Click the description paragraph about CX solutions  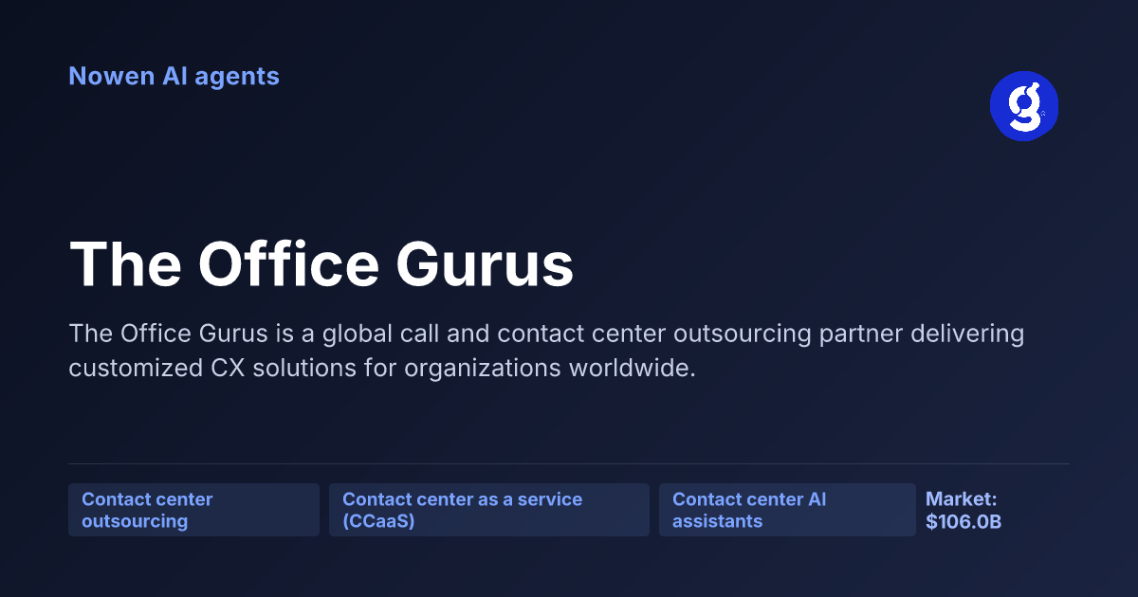(546, 351)
